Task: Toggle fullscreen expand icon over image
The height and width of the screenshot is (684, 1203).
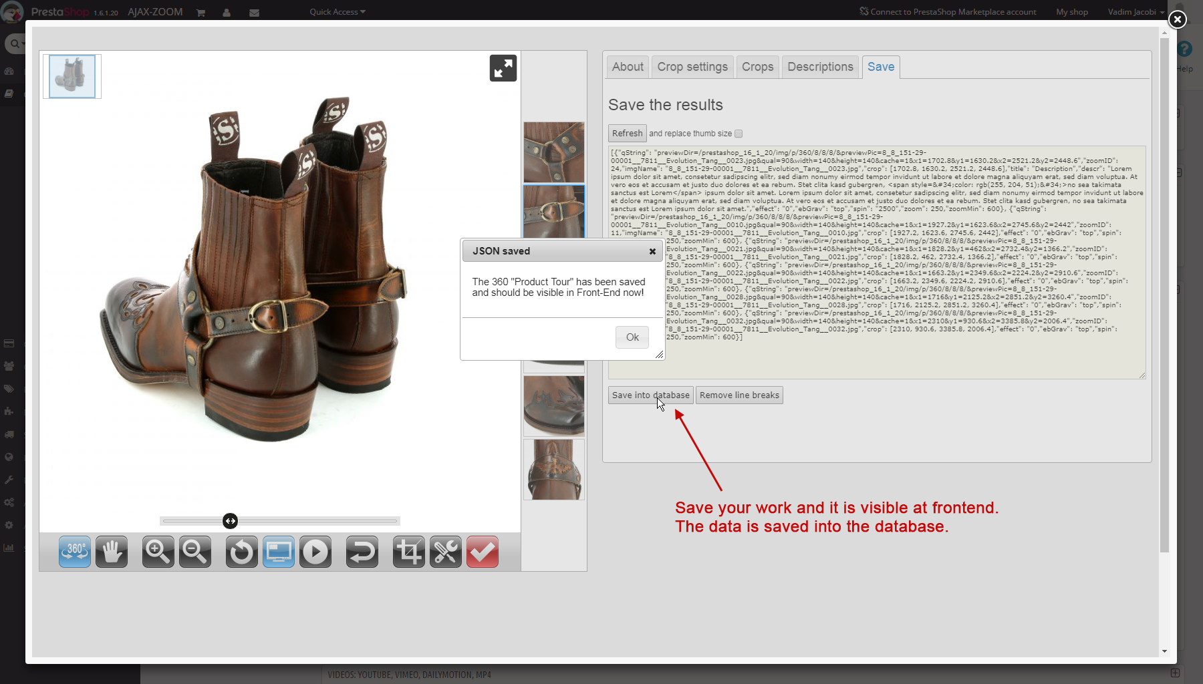Action: [x=503, y=68]
